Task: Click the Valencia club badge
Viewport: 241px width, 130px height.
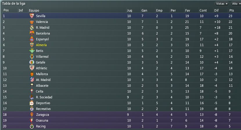Action: click(32, 22)
